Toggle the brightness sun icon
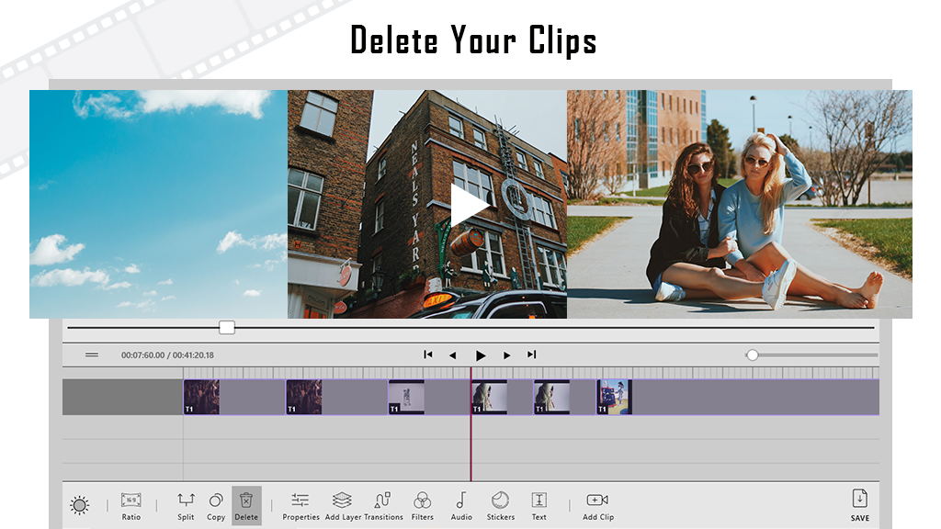 coord(80,504)
